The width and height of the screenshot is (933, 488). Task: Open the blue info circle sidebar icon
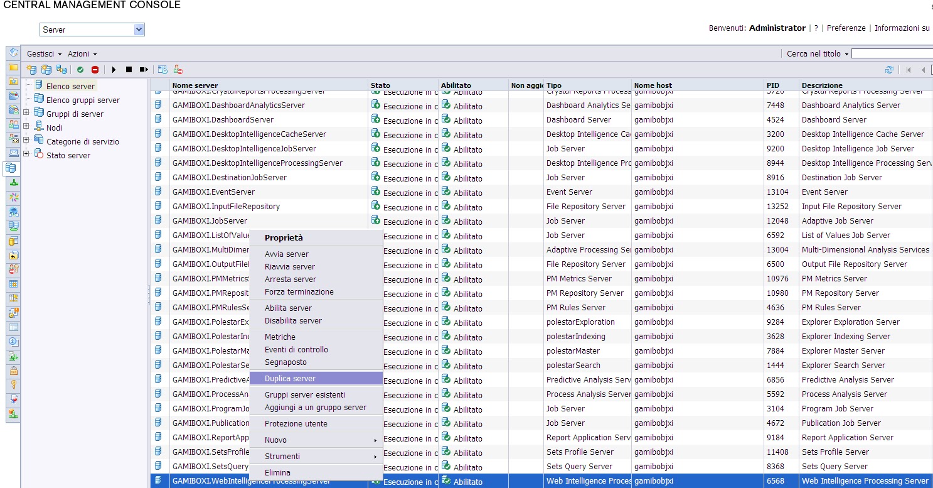point(13,342)
